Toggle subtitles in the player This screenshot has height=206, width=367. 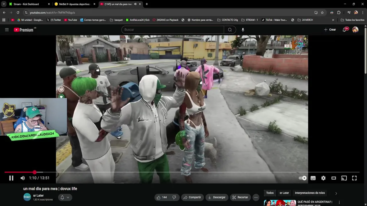click(313, 178)
